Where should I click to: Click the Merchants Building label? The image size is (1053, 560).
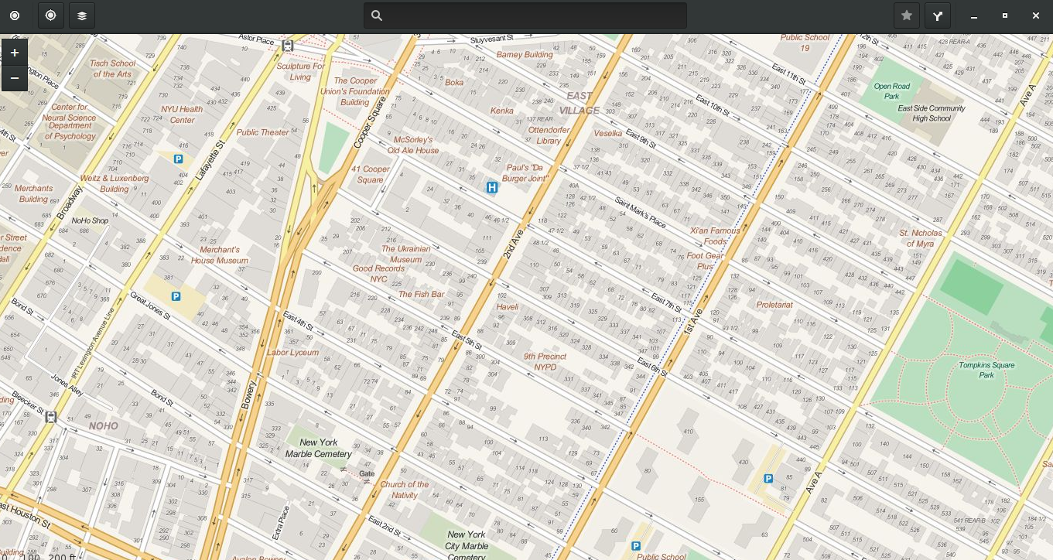33,193
